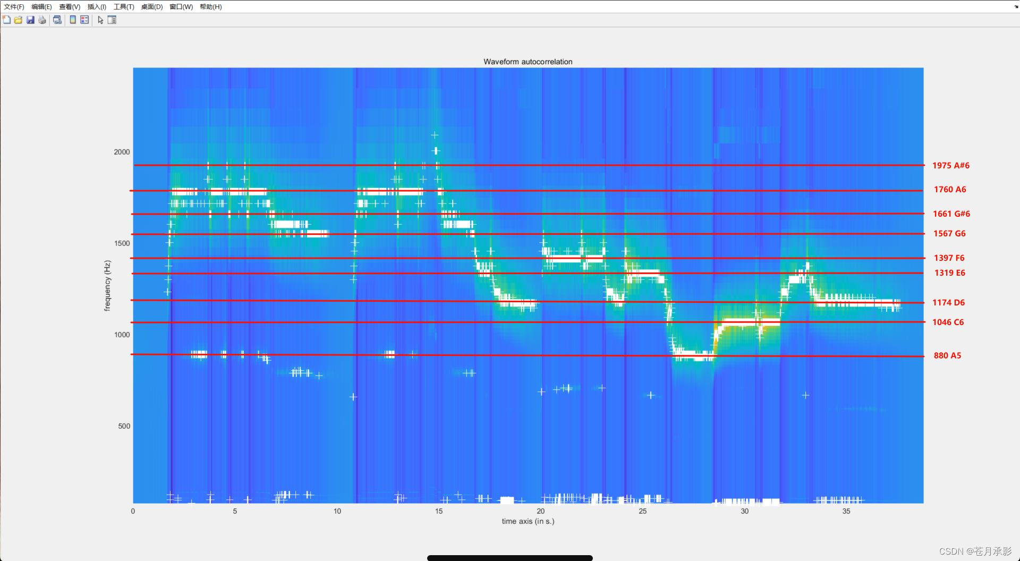Click the '1046 C6' note label

[x=948, y=322]
